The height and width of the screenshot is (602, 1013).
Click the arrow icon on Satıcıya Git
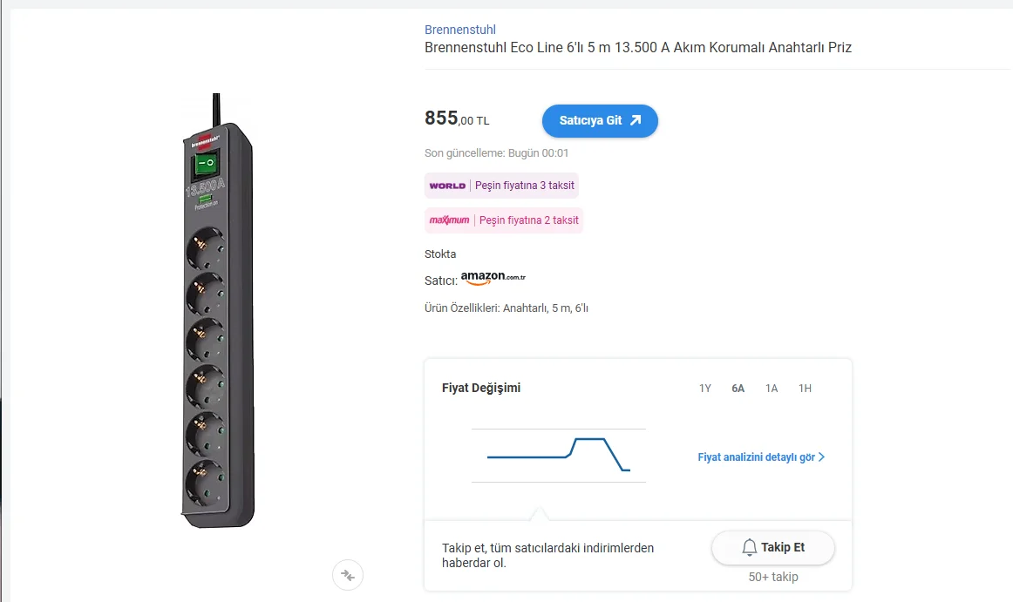tap(636, 120)
